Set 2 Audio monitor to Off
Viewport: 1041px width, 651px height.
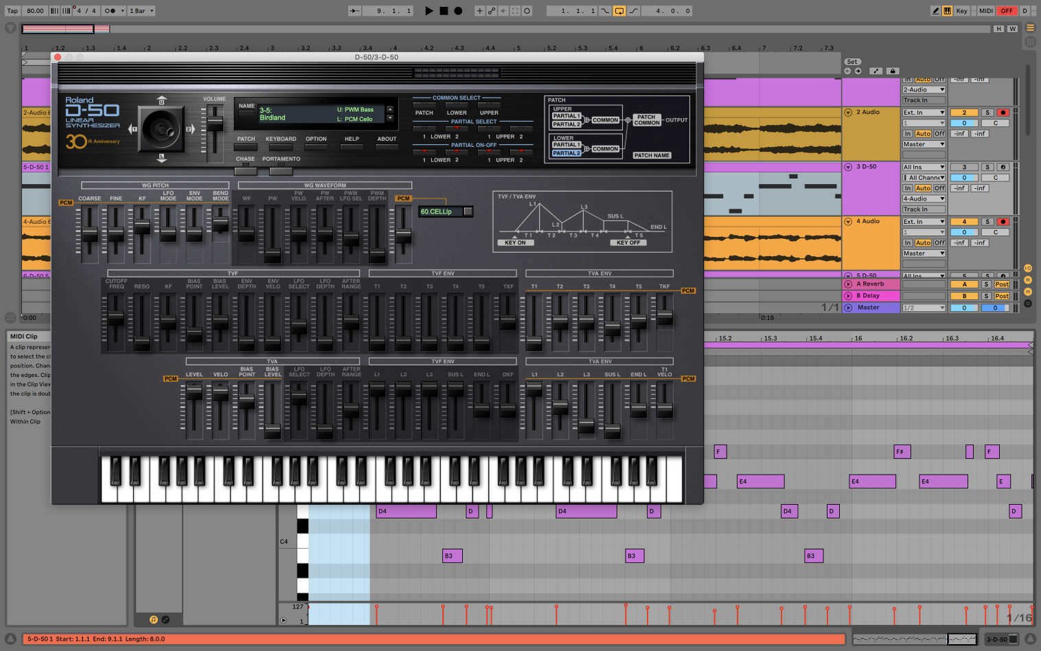click(939, 134)
